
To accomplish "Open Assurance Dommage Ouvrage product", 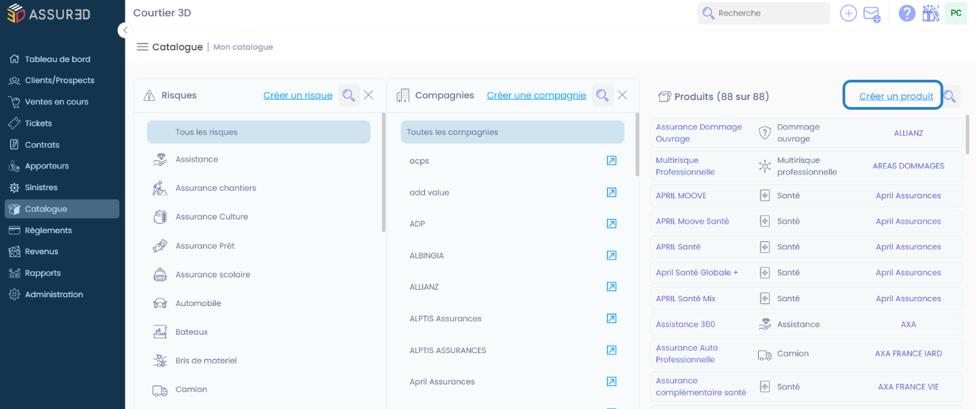I will 699,133.
